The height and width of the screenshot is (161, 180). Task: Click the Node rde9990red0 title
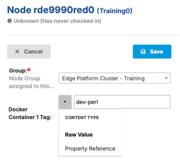51,10
